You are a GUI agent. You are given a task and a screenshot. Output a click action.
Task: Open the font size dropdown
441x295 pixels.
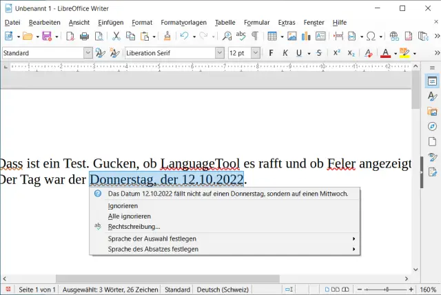click(256, 53)
